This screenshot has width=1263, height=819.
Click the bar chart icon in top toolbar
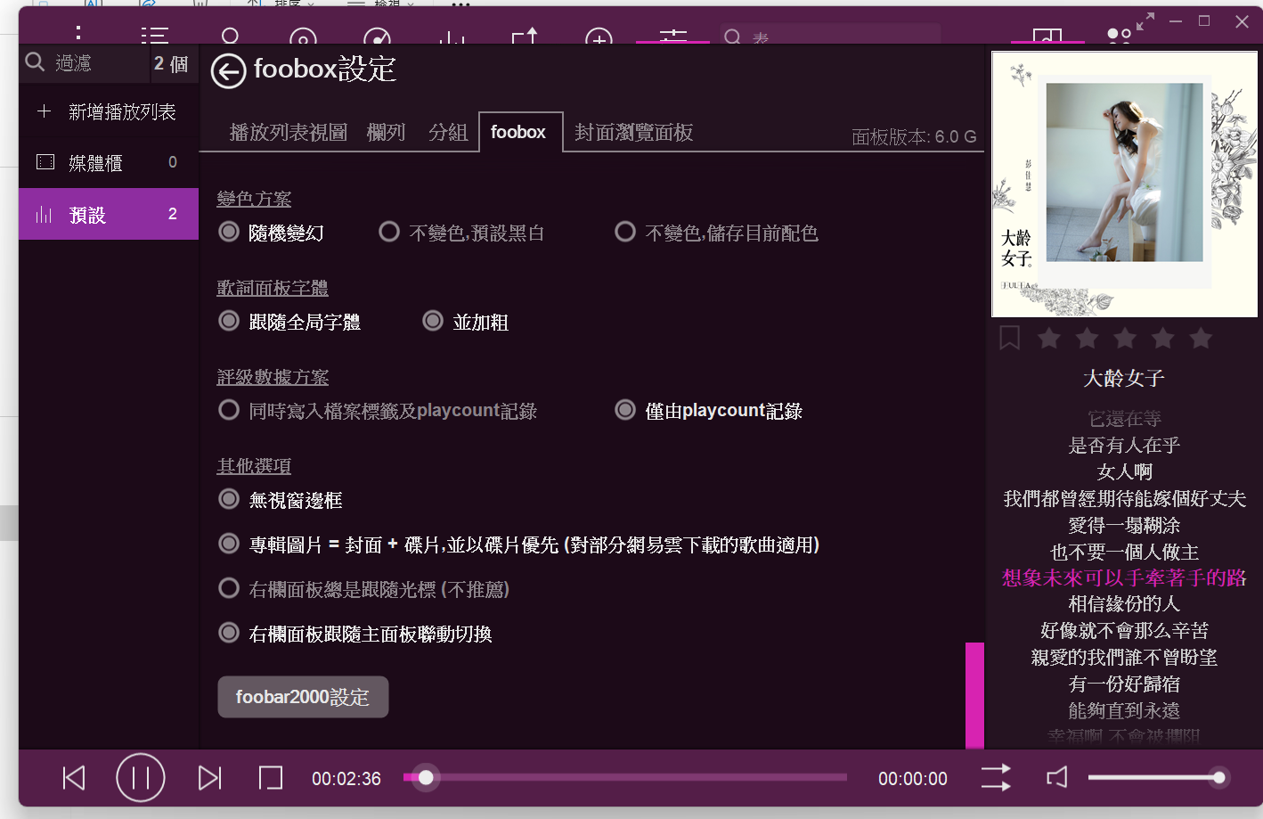click(452, 37)
